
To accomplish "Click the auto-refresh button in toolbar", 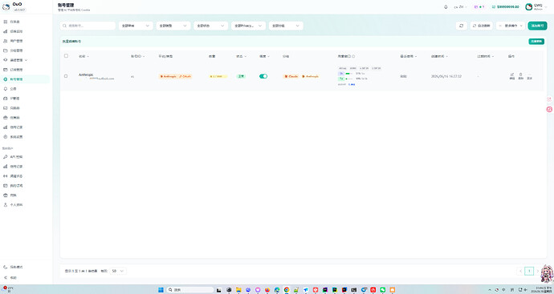I will point(481,26).
